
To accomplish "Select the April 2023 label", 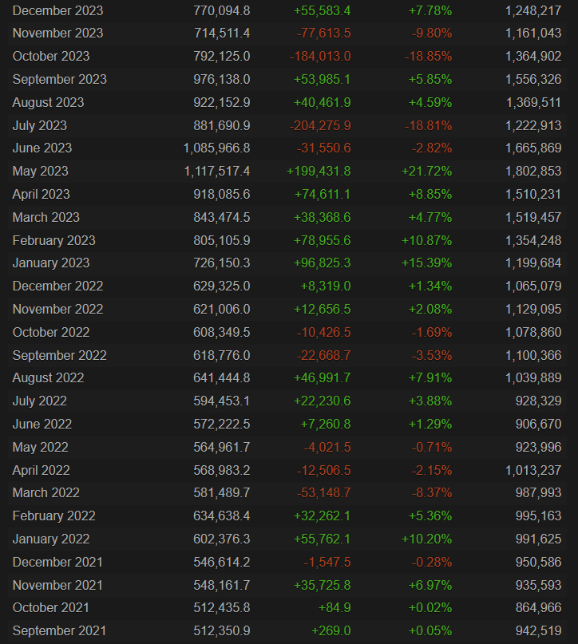I will tap(41, 194).
